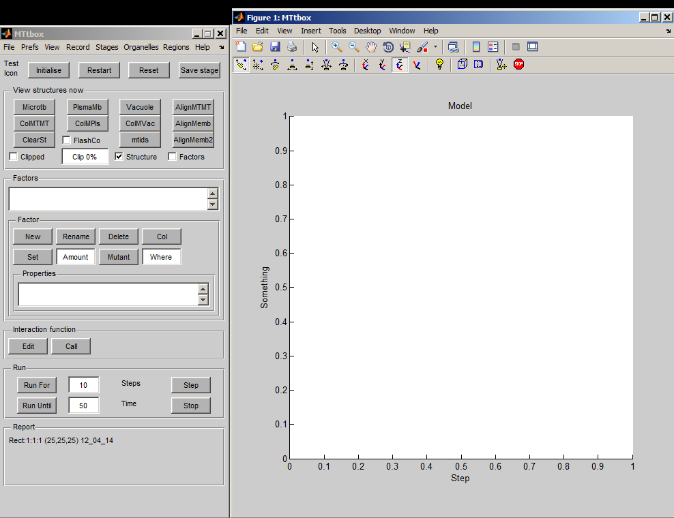Click the Zoom Out magnifier icon

pos(354,47)
